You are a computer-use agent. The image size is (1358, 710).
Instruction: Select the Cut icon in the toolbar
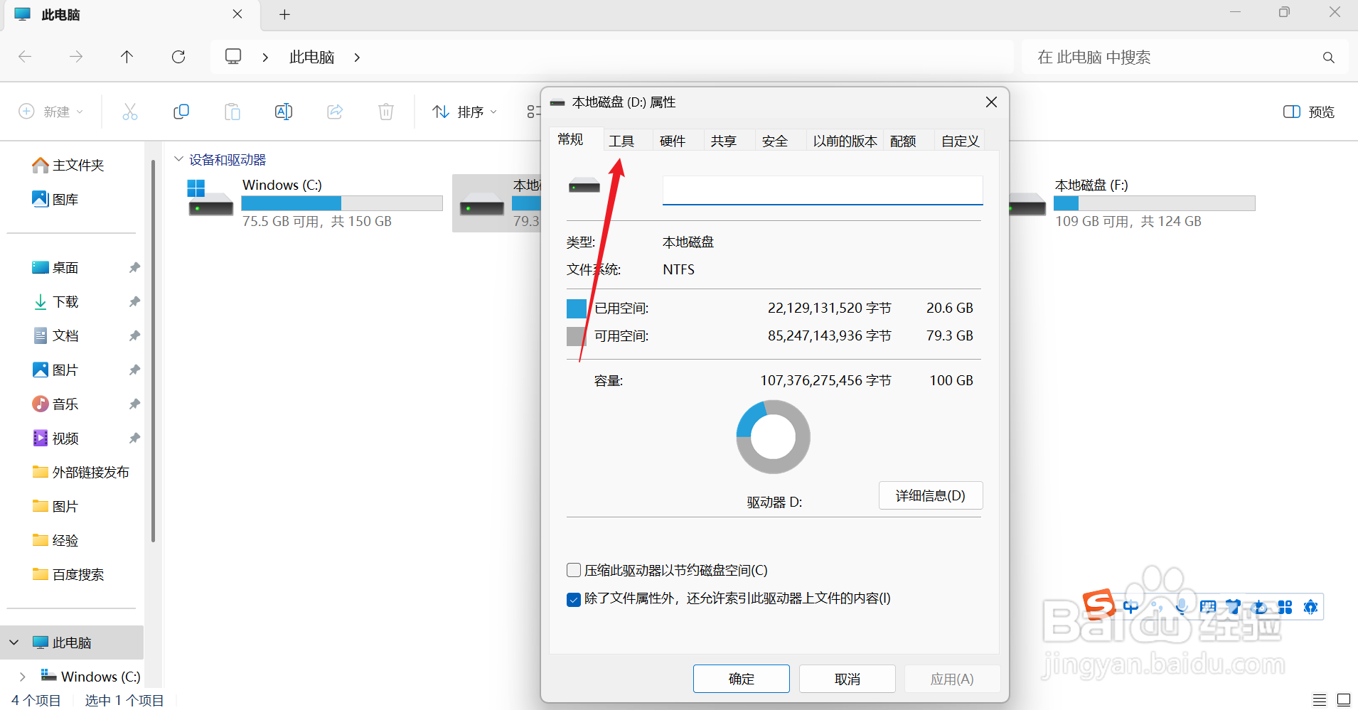click(130, 112)
